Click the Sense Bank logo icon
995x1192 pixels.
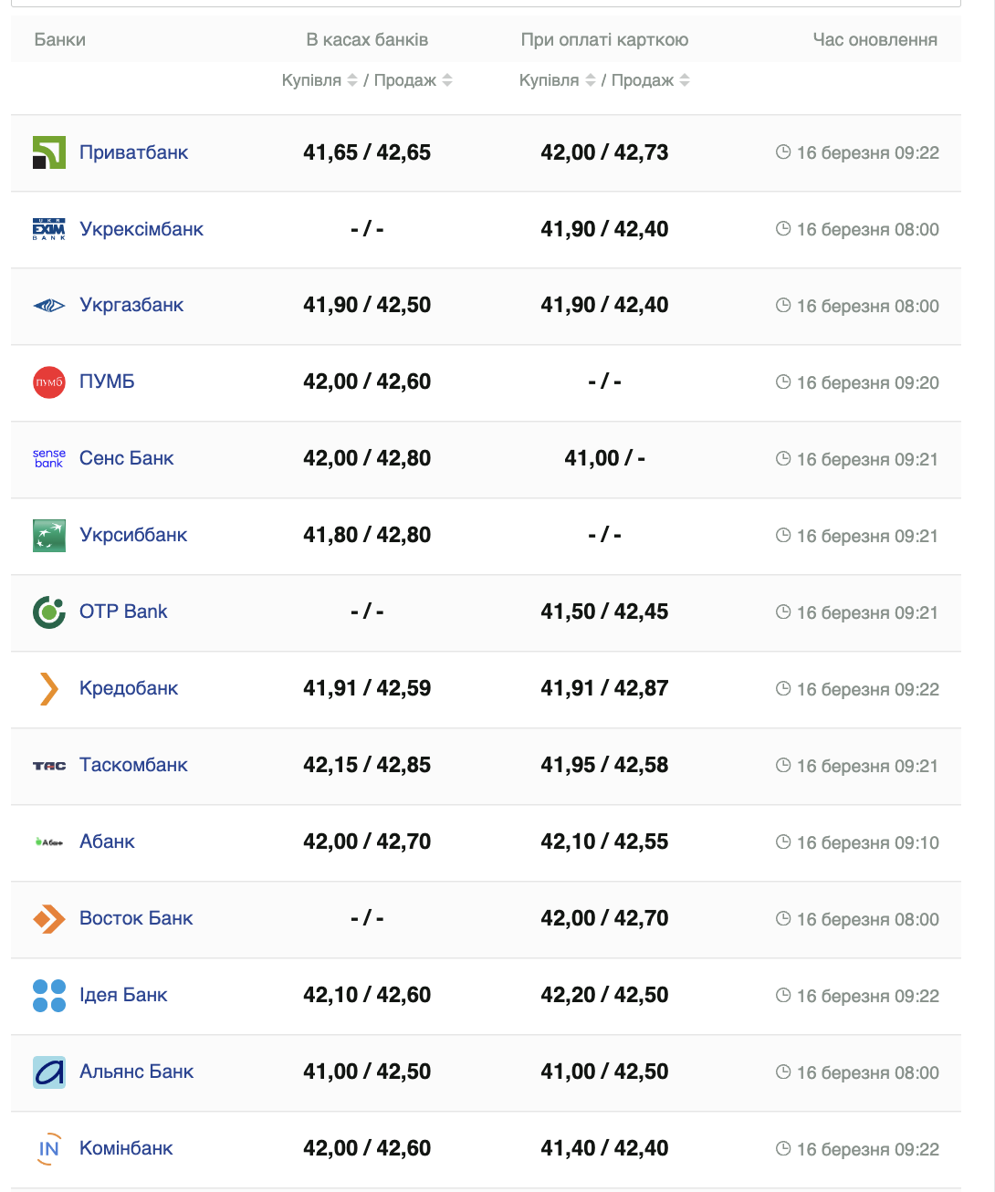click(48, 458)
